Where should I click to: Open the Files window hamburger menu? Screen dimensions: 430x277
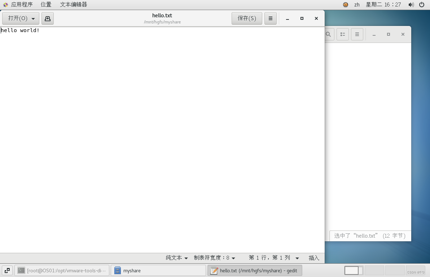(357, 34)
